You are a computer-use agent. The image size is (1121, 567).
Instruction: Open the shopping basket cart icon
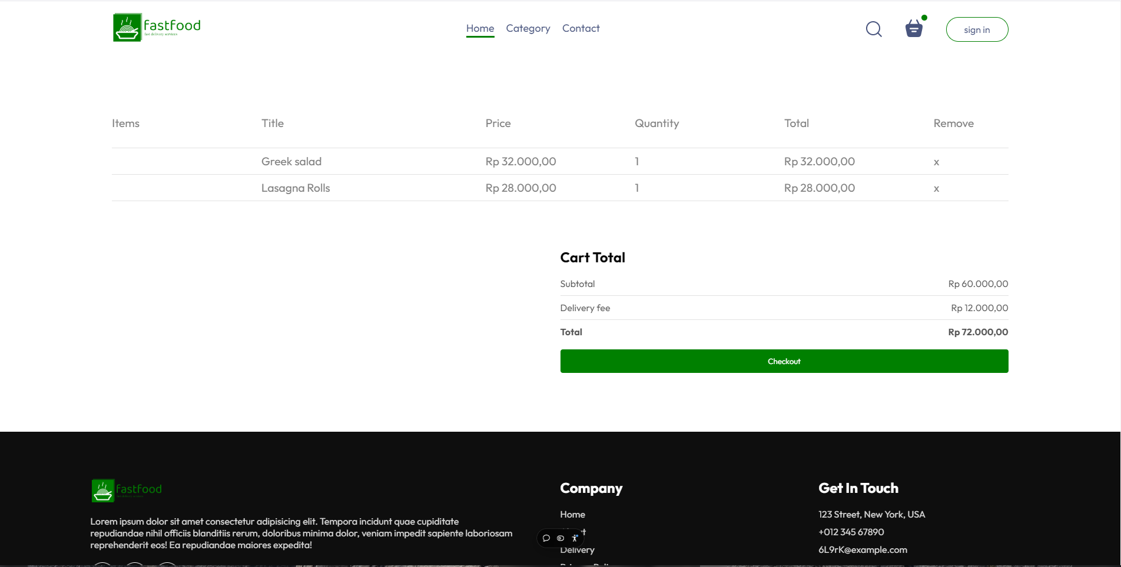[914, 28]
